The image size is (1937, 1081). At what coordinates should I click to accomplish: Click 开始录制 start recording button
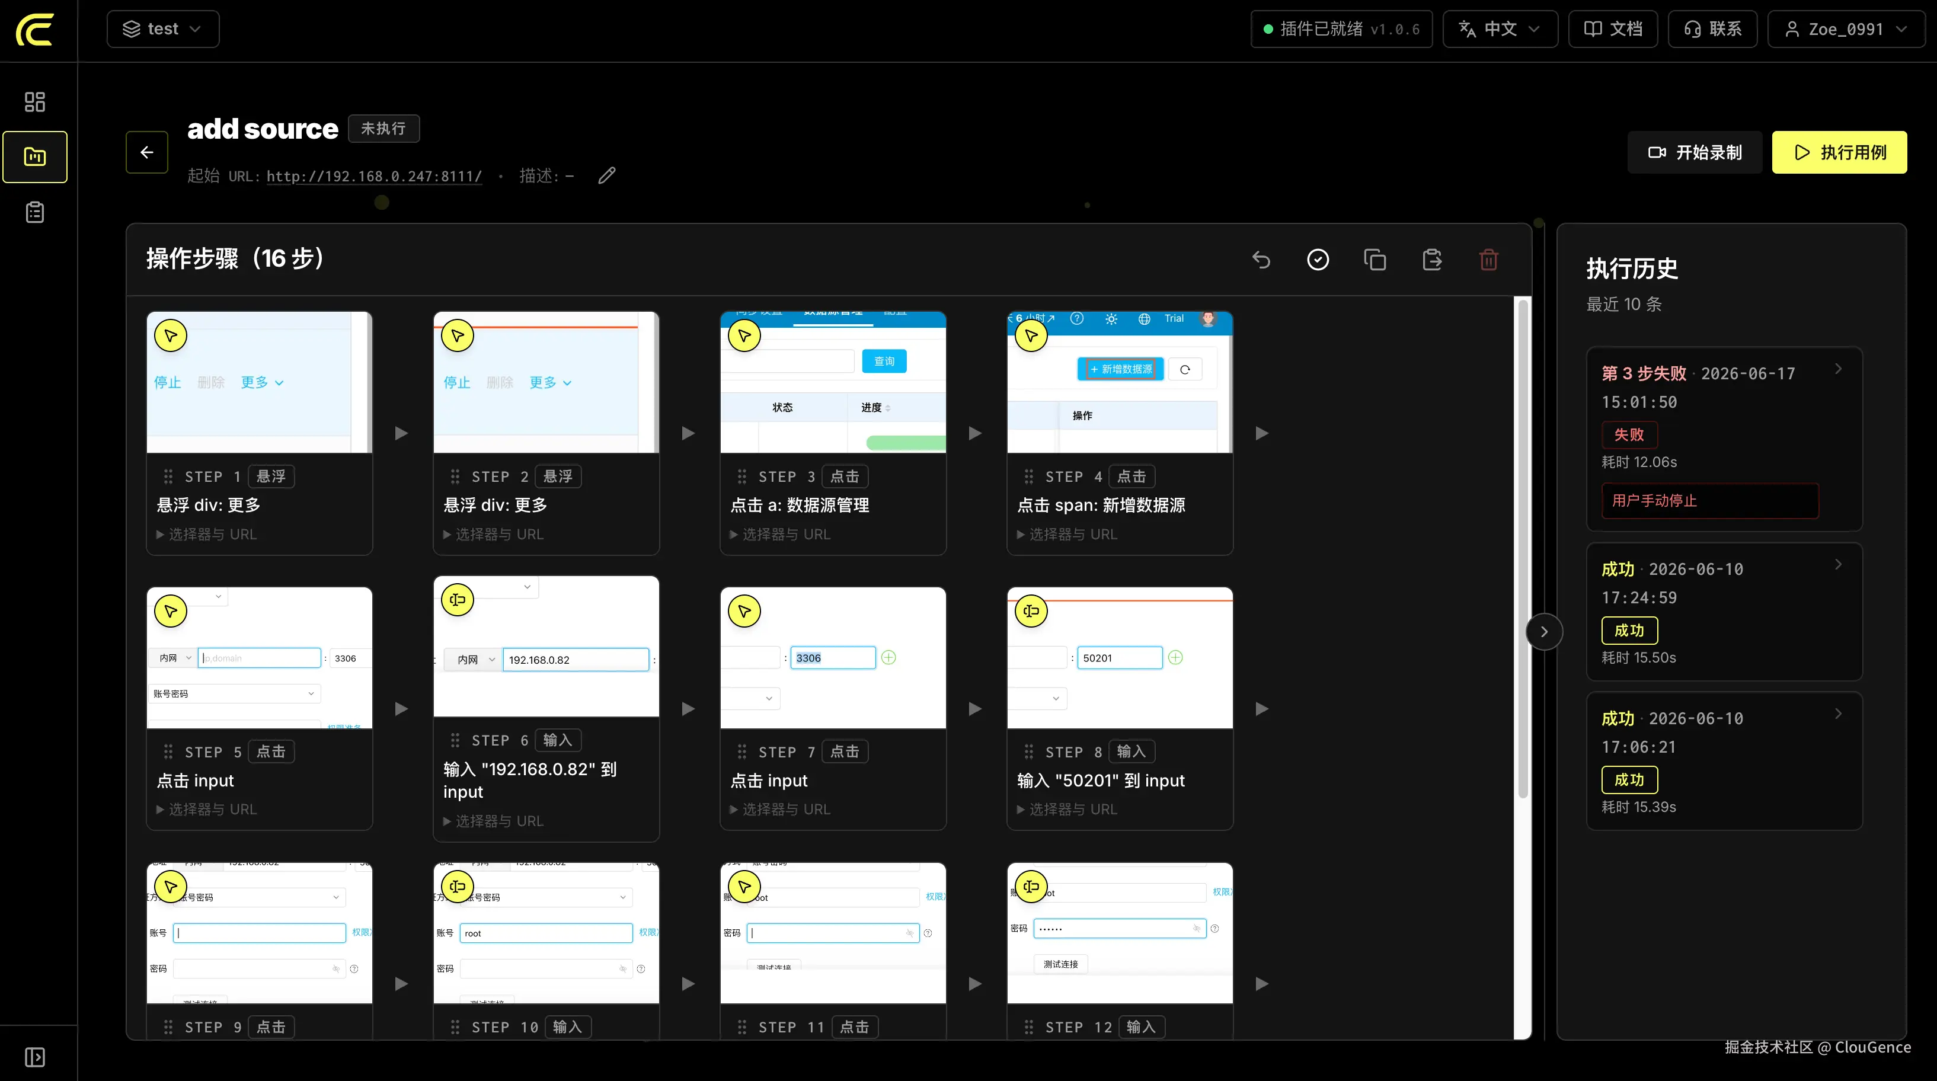[1694, 152]
